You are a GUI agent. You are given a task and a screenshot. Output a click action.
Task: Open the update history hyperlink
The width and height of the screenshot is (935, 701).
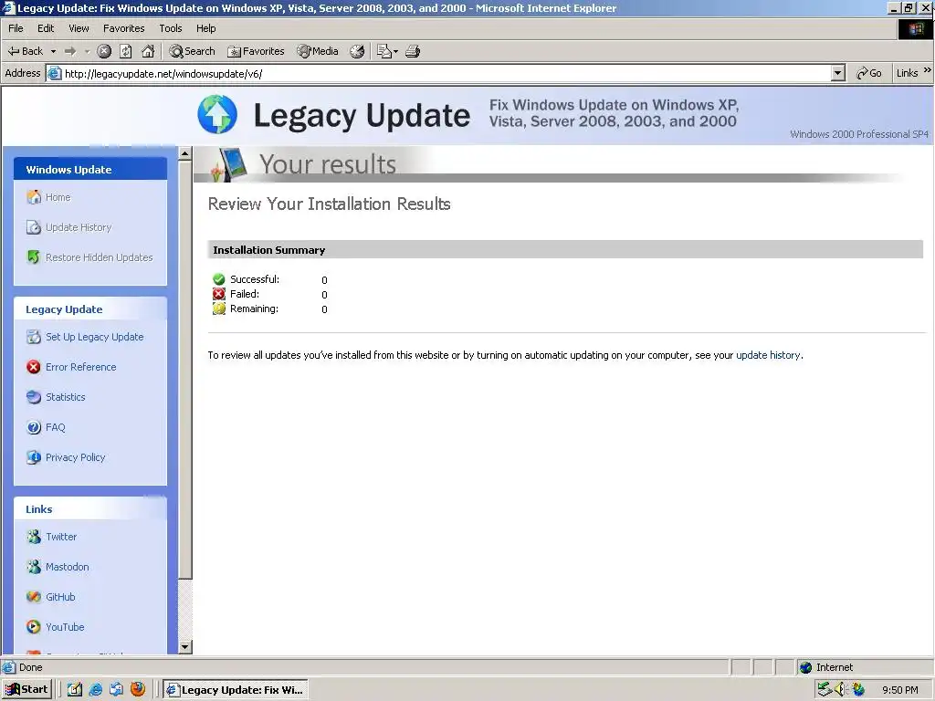(768, 355)
